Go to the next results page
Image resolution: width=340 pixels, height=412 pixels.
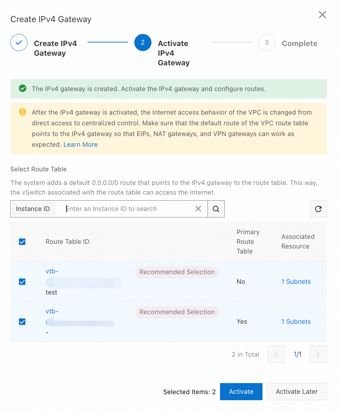[x=318, y=354]
